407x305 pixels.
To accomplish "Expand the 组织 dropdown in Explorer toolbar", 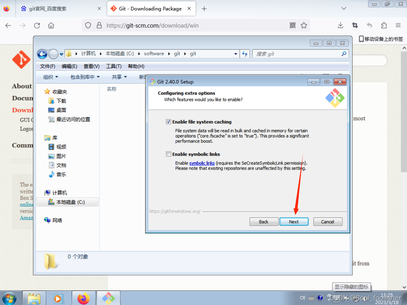I will point(51,77).
